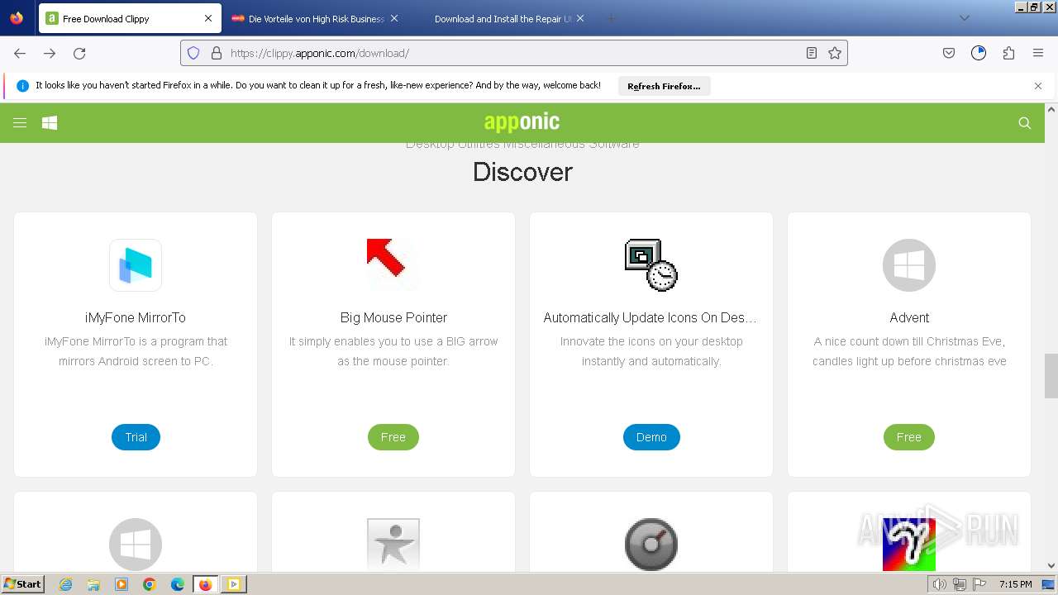Click the URL address bar
The height and width of the screenshot is (595, 1058).
(x=512, y=53)
